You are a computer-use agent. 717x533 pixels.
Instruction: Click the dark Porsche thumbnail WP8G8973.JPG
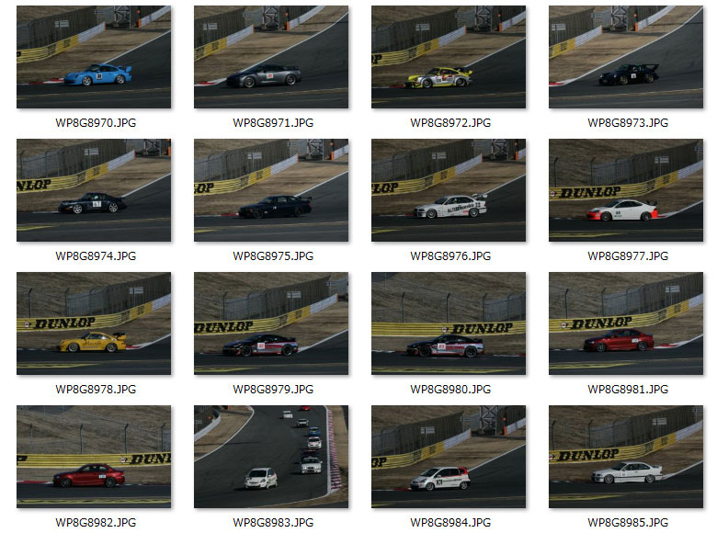(626, 57)
